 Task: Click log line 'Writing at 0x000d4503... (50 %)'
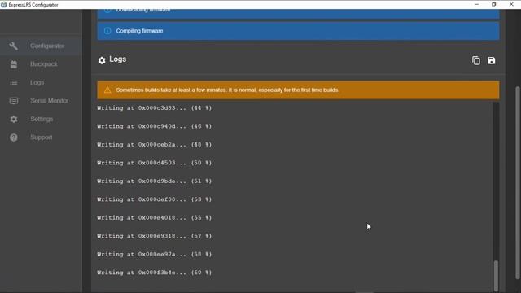[x=154, y=163]
